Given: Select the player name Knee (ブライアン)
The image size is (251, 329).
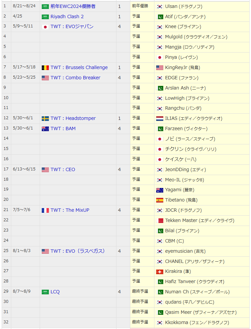Looking at the screenshot, I should pyautogui.click(x=183, y=27).
